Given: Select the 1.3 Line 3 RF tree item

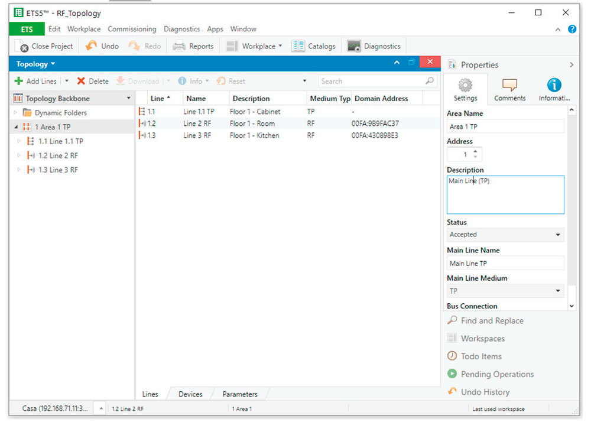Looking at the screenshot, I should 58,170.
